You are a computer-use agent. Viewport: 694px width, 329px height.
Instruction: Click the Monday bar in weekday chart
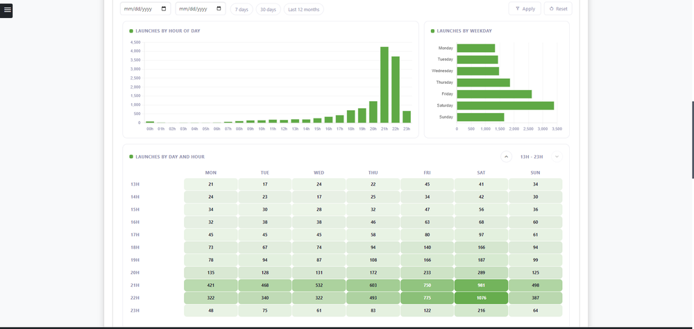(476, 48)
